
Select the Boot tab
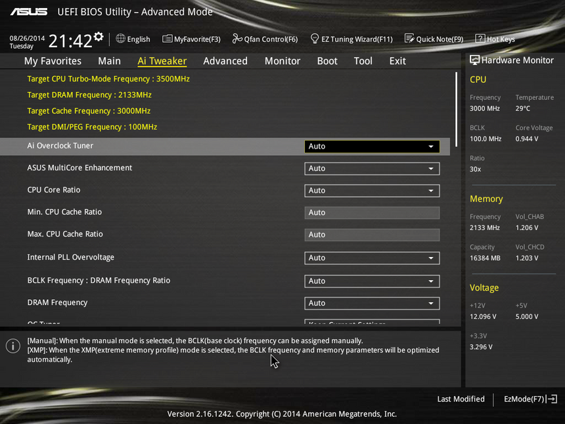click(x=327, y=61)
